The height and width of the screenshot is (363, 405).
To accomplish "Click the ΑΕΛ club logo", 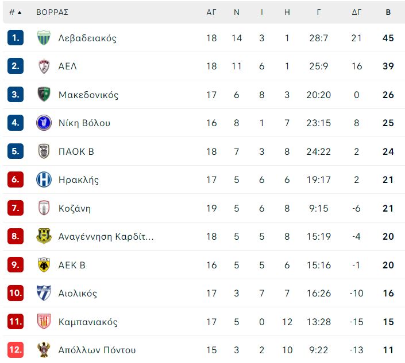I will coord(44,67).
